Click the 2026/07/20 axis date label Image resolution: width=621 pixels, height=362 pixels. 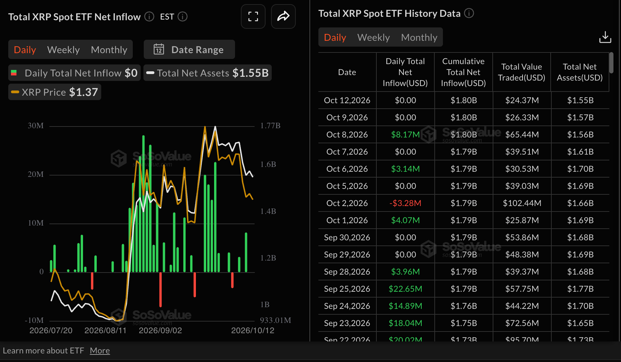coord(51,330)
